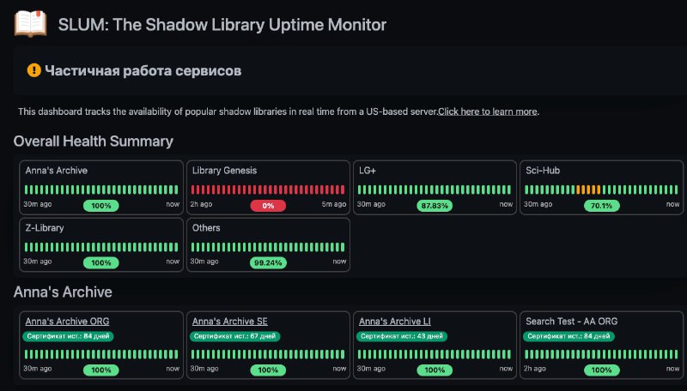Open the 'Click here to learn more' link

488,111
